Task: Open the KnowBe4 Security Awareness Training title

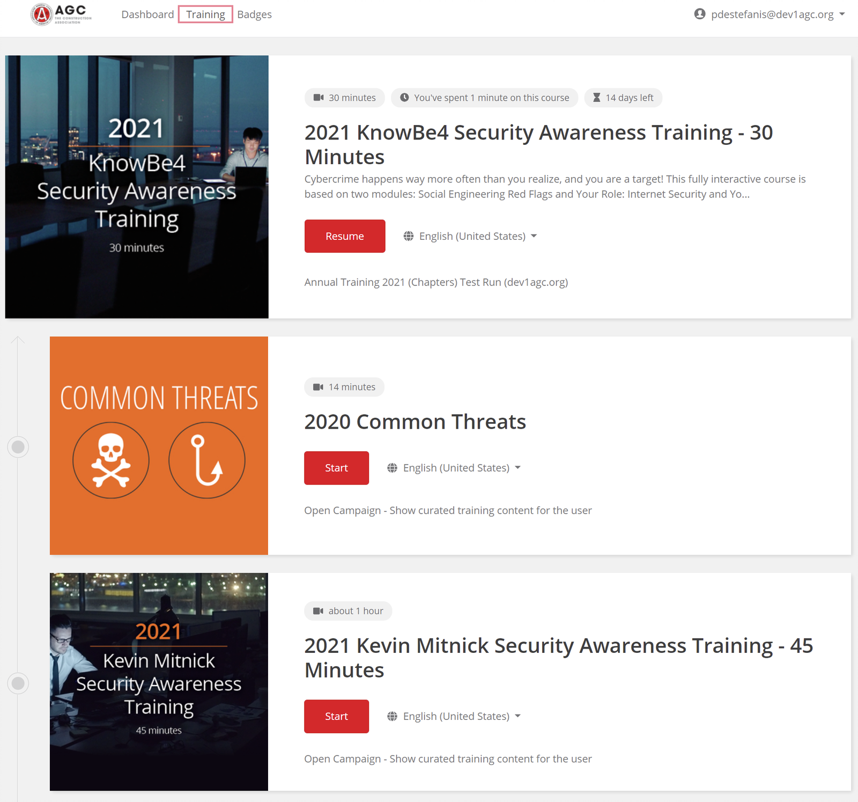Action: click(x=538, y=144)
